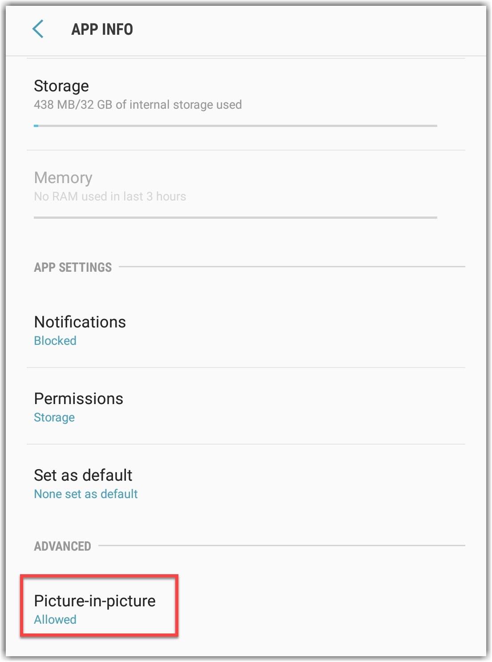Open the Permissions setting
This screenshot has height=662, width=492.
click(79, 399)
